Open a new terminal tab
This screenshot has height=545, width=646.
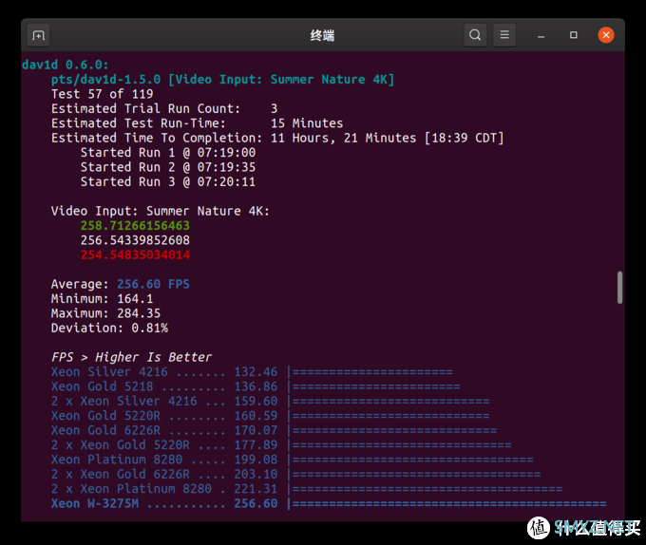[38, 35]
